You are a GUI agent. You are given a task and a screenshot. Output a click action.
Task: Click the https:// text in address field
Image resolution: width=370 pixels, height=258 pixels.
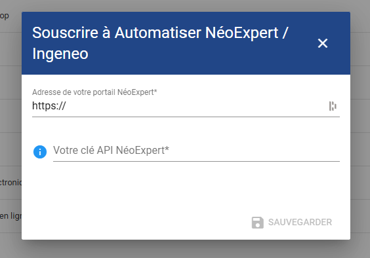[x=49, y=106]
